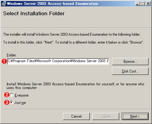The image size is (152, 124).
Task: Click the Folder: label
Action: tap(12, 55)
